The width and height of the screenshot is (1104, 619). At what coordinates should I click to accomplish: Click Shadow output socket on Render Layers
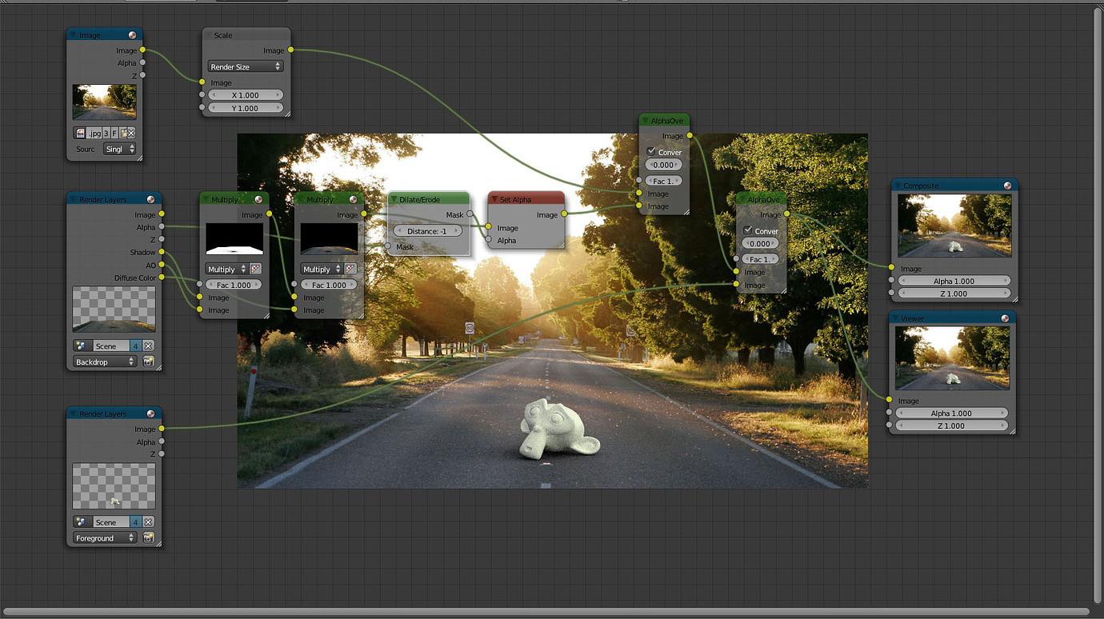162,253
